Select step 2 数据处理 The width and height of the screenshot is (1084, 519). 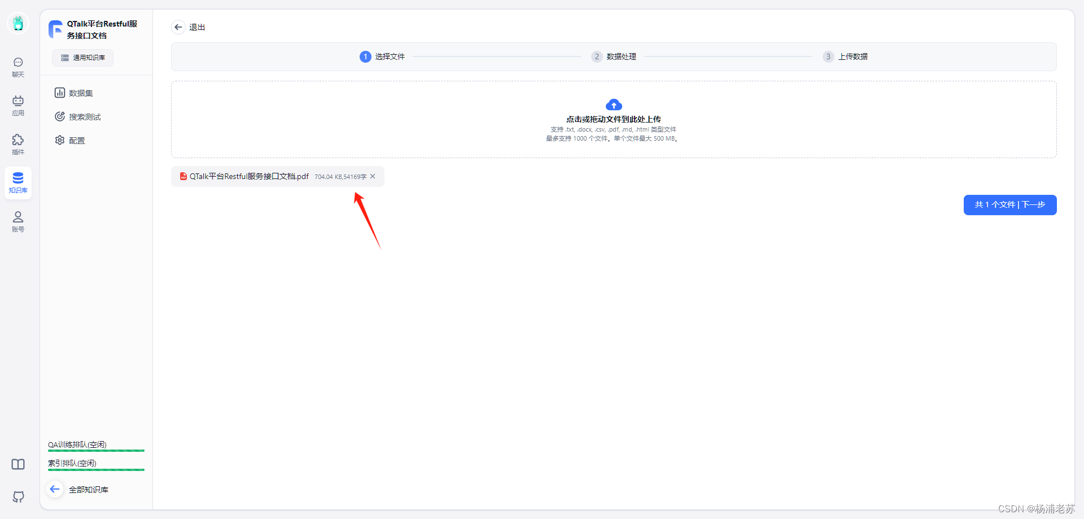click(x=614, y=56)
